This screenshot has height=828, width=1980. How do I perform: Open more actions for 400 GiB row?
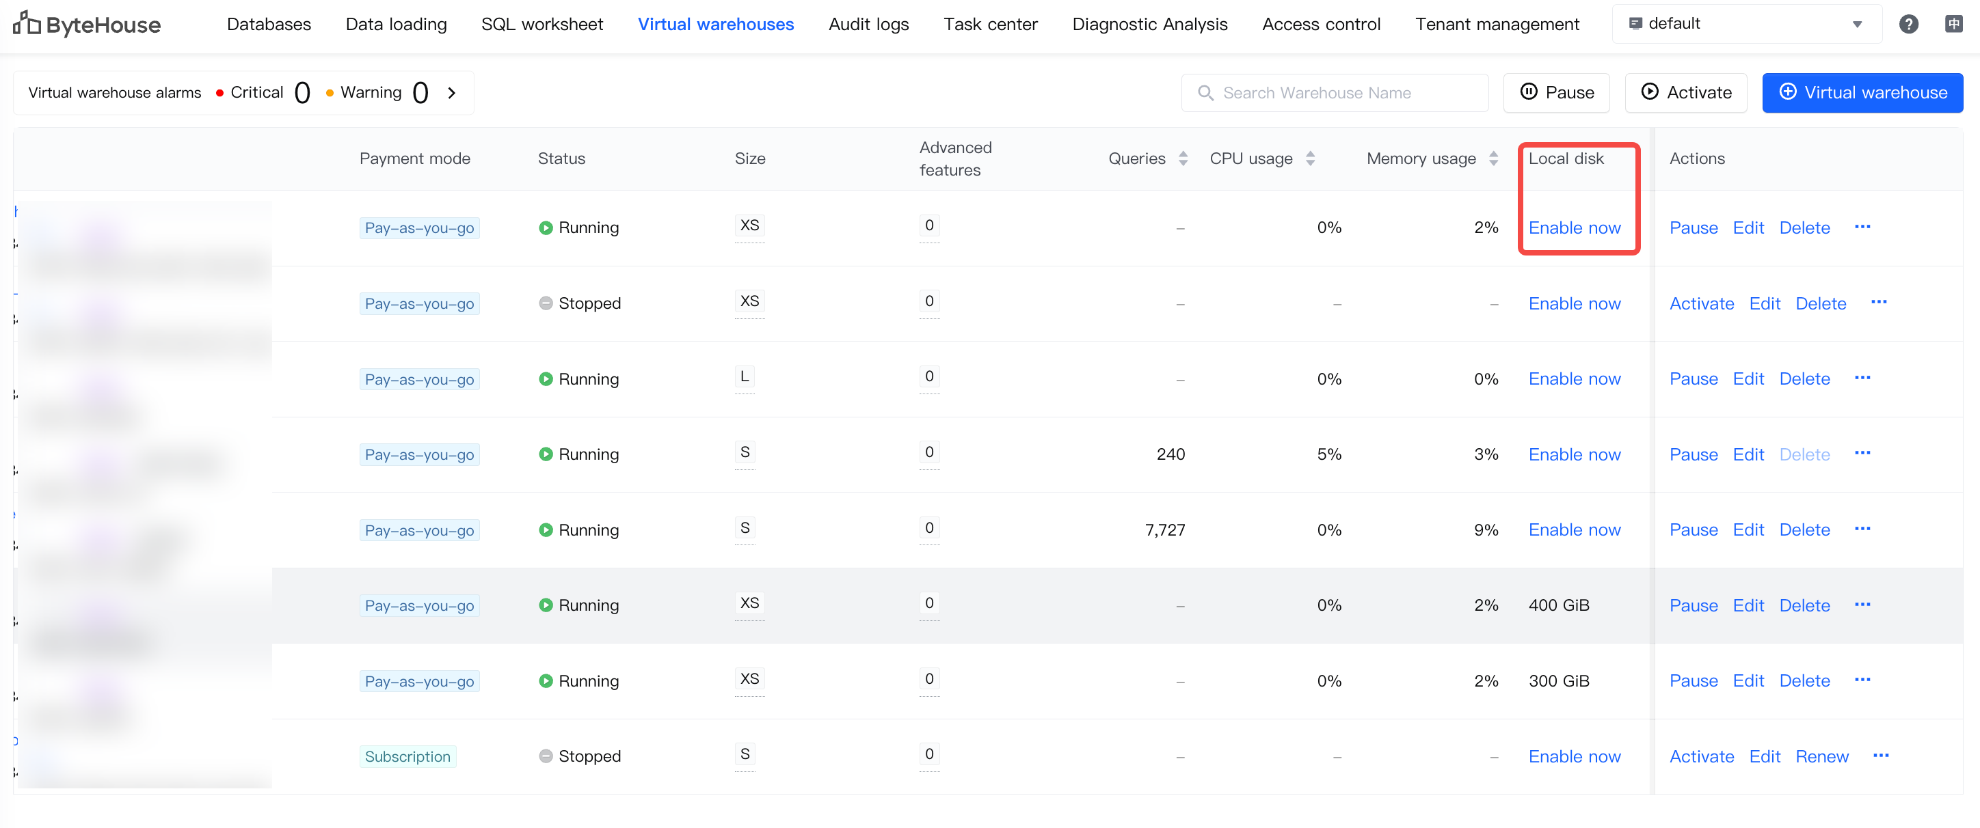click(1862, 605)
